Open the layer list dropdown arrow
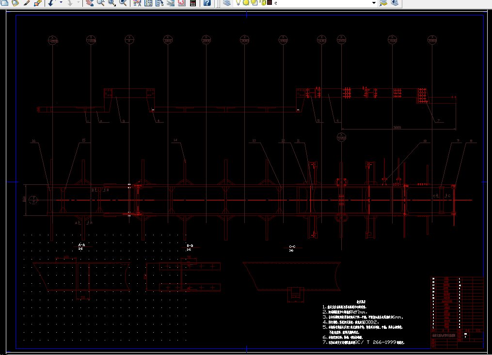Screen dimensions: 492x355 [x=374, y=3]
